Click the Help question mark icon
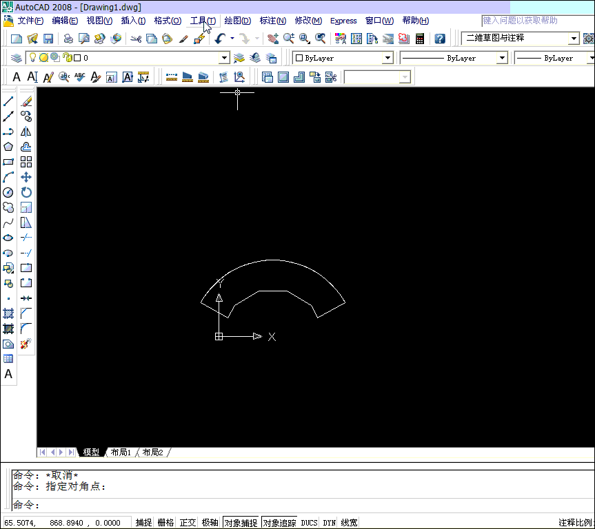 440,39
